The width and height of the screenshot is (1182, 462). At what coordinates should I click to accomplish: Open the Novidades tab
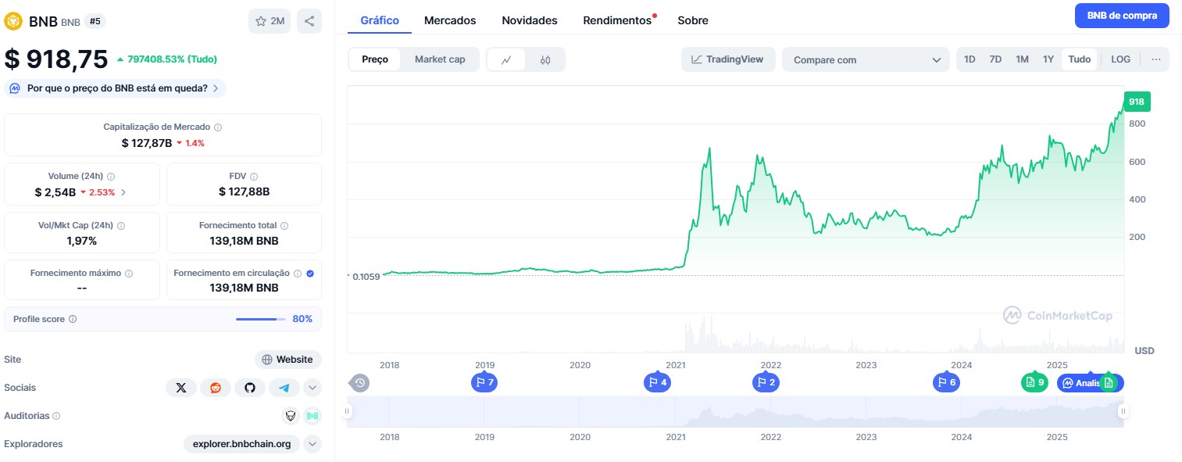click(x=530, y=20)
